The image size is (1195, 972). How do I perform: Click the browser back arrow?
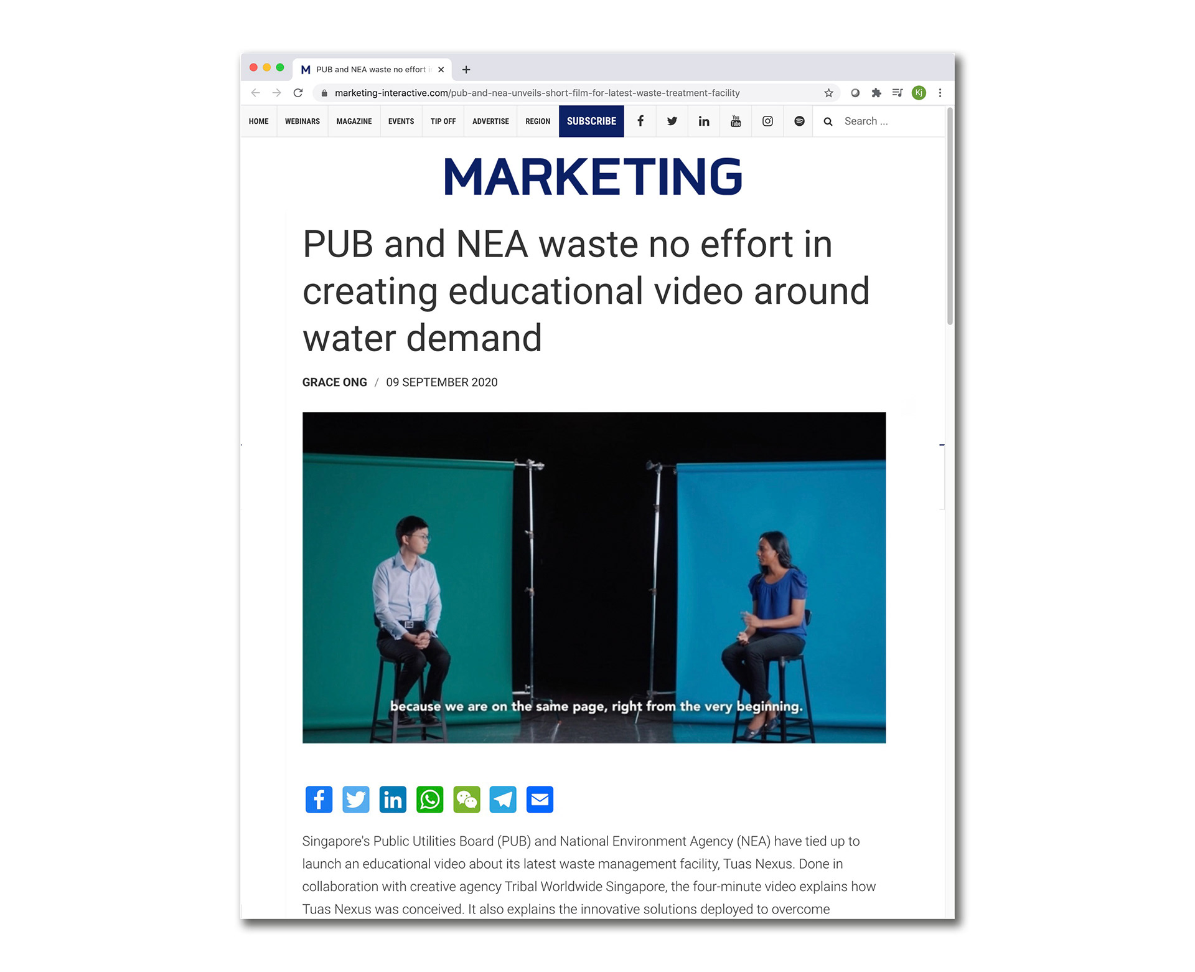[x=255, y=93]
